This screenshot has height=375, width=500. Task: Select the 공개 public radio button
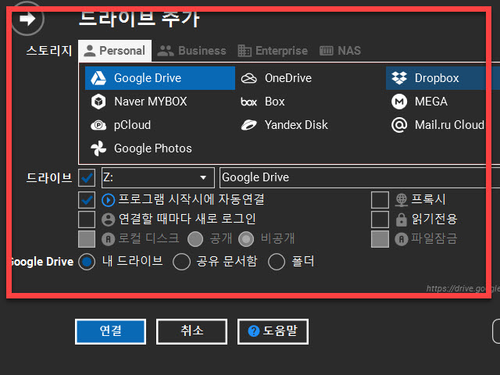click(x=195, y=239)
